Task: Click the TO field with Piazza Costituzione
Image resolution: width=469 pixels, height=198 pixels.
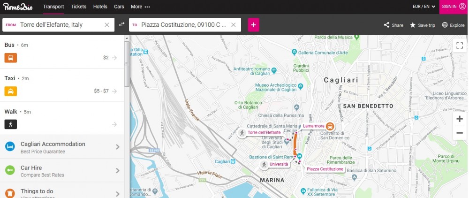Action: click(185, 25)
